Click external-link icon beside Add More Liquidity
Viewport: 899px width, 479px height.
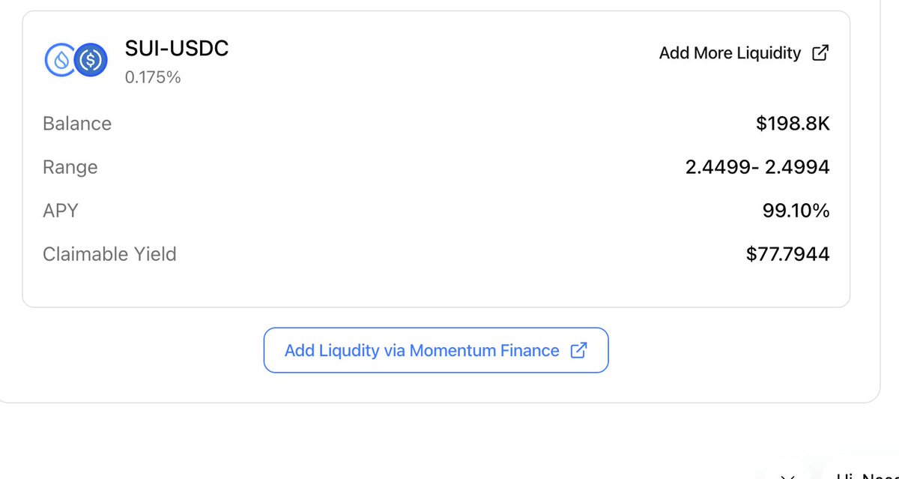pyautogui.click(x=821, y=53)
